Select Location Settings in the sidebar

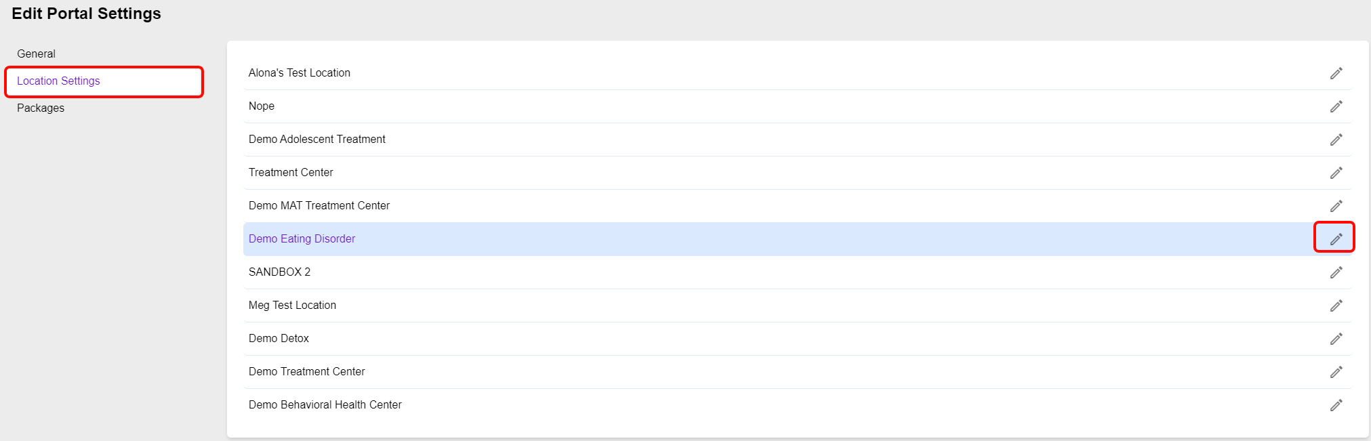tap(58, 81)
